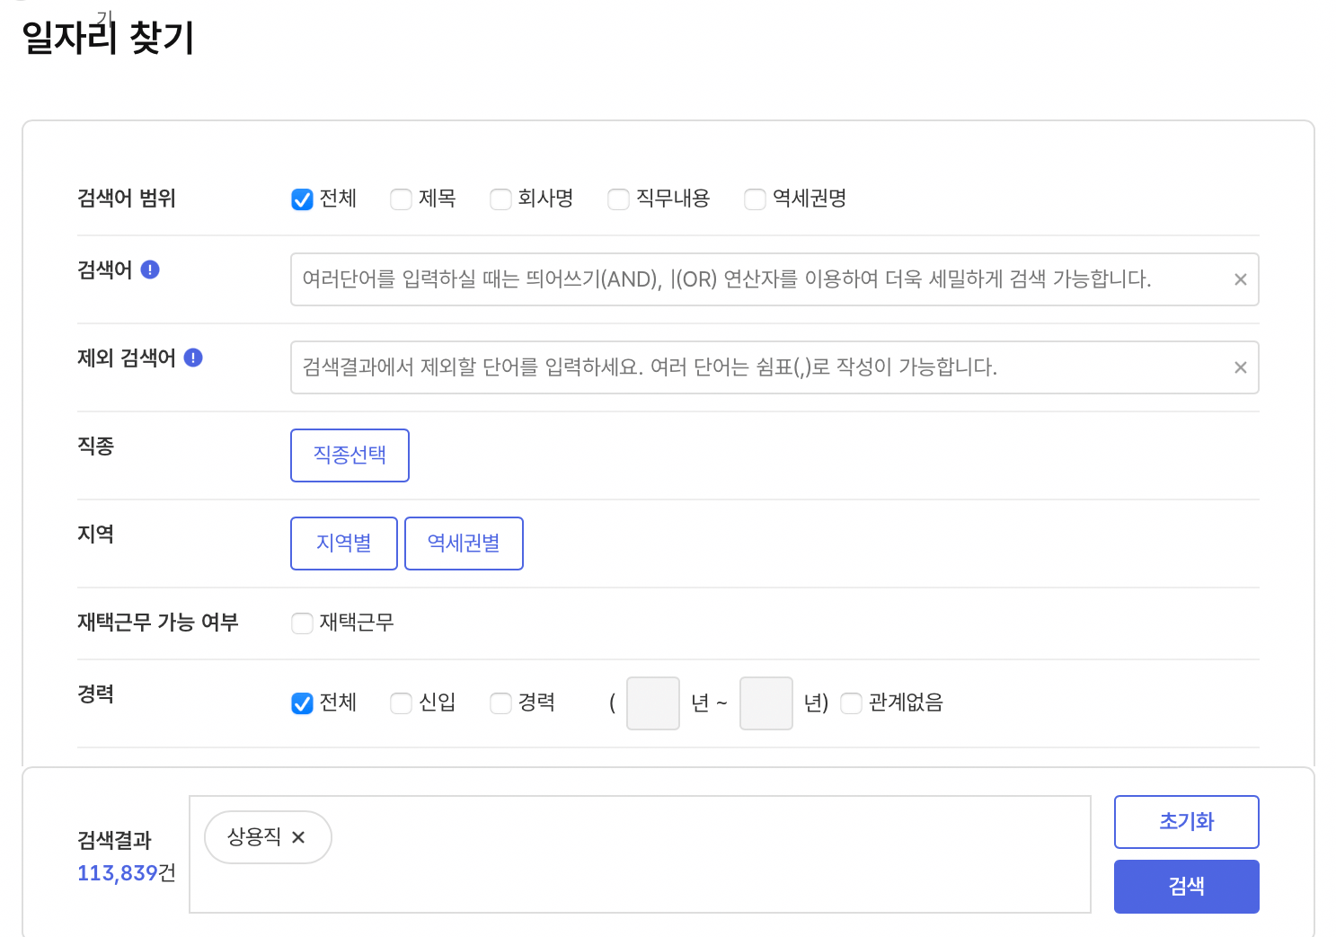The height and width of the screenshot is (937, 1336).
Task: Open the 직종선택 job category picker
Action: click(x=349, y=455)
